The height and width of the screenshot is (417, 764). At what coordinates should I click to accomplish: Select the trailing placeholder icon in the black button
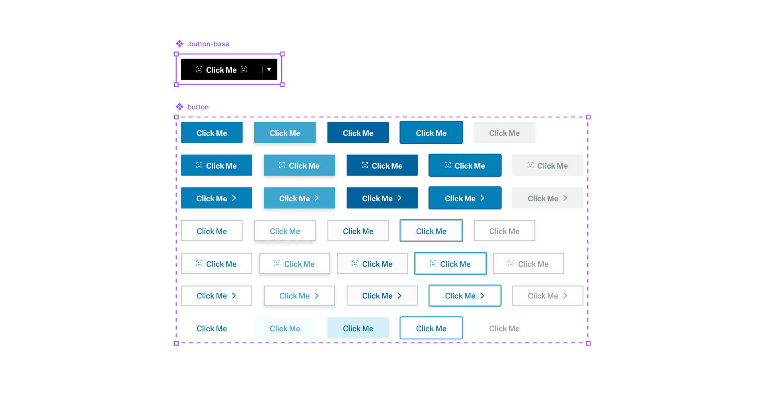244,70
